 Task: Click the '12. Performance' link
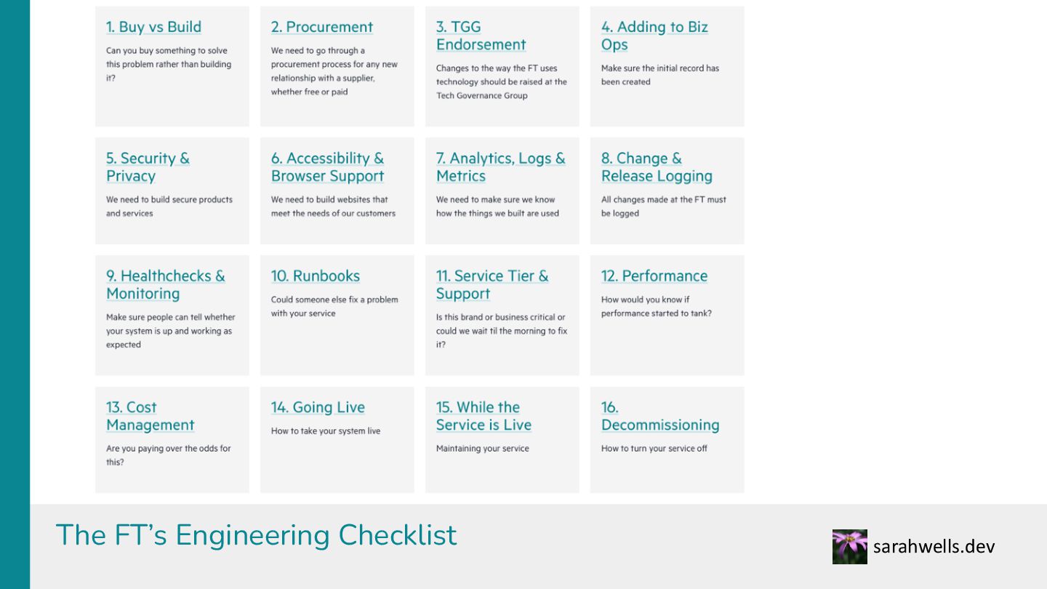654,276
